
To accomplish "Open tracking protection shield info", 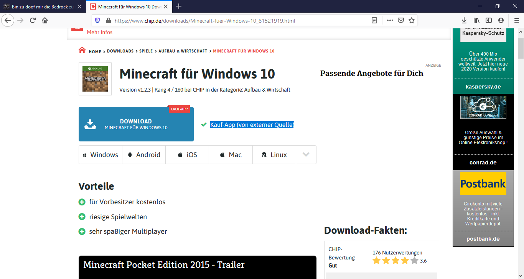I will [97, 21].
